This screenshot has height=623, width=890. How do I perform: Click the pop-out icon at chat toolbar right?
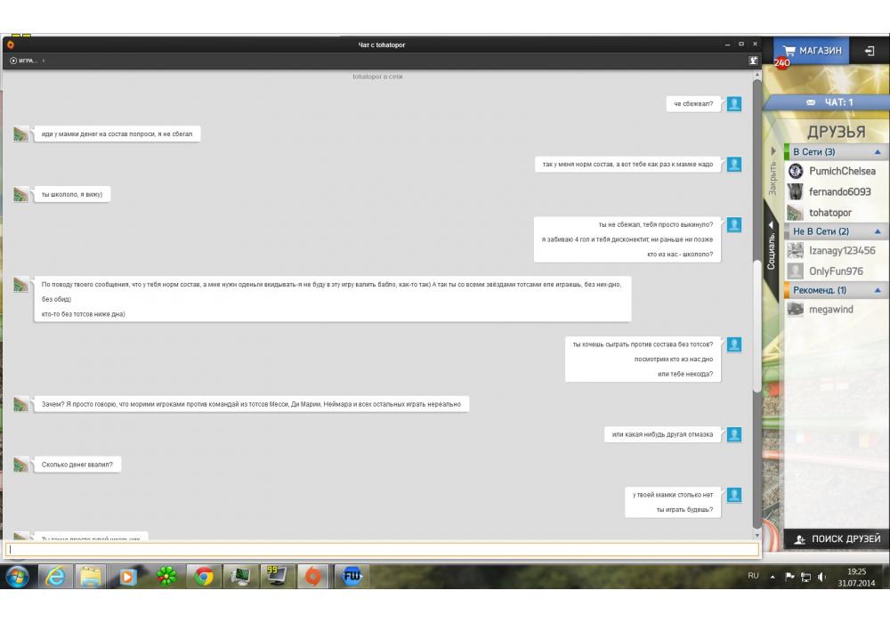(x=753, y=61)
